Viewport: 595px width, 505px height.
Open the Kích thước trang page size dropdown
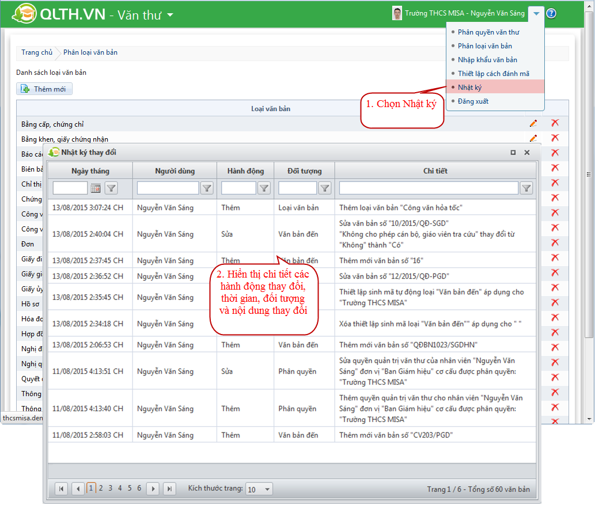coord(267,489)
